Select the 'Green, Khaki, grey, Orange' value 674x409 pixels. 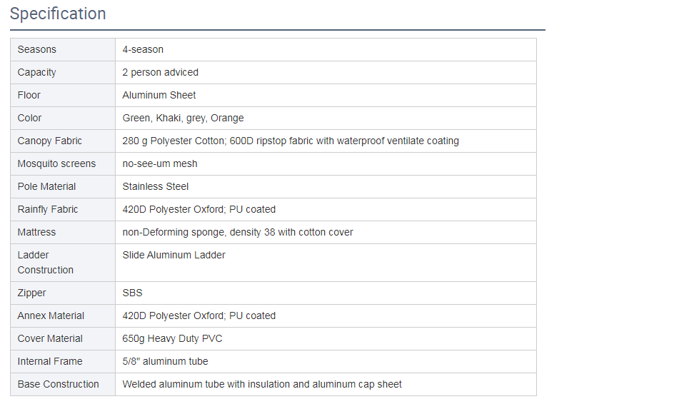coord(183,118)
